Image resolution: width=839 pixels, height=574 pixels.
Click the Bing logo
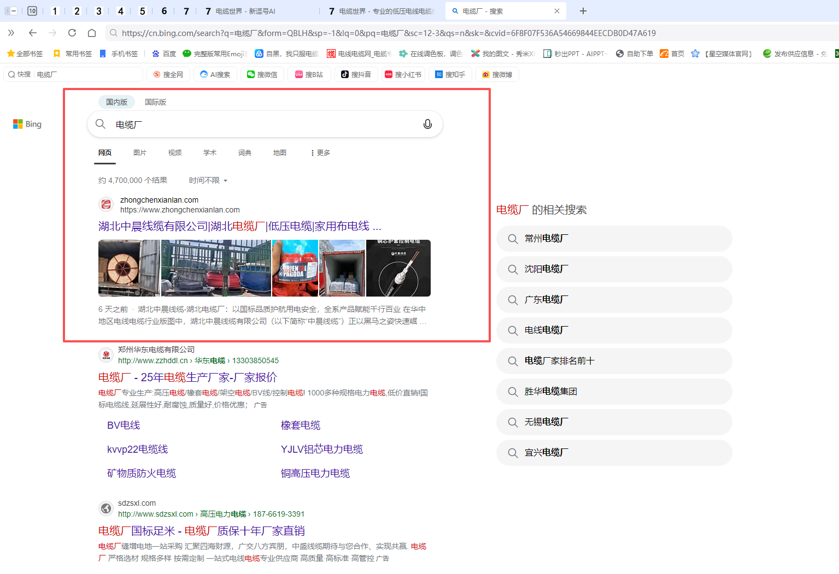pos(26,123)
